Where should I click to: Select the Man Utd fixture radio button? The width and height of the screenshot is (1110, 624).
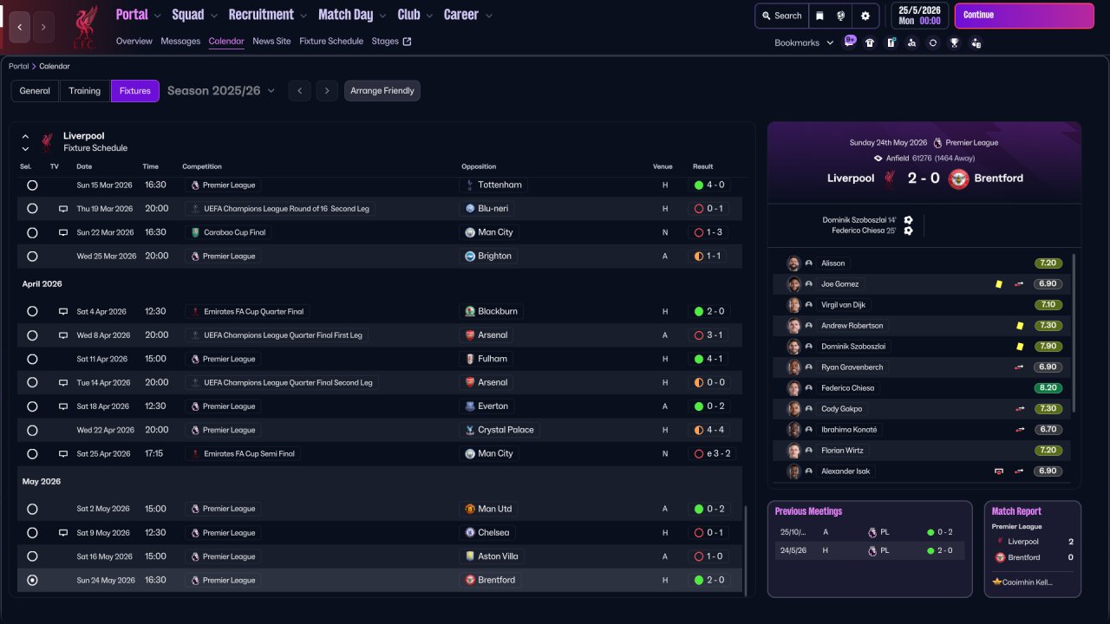point(32,509)
